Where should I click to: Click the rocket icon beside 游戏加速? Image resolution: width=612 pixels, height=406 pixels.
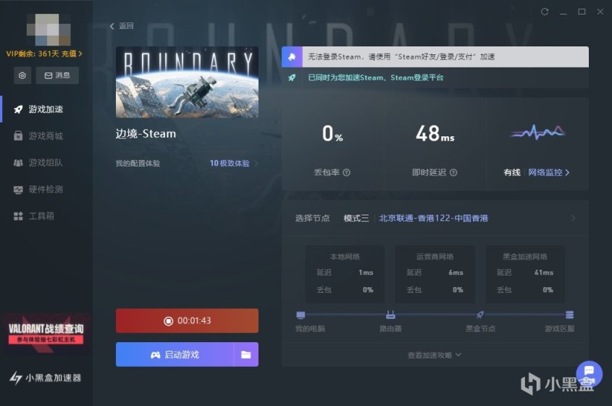click(18, 109)
